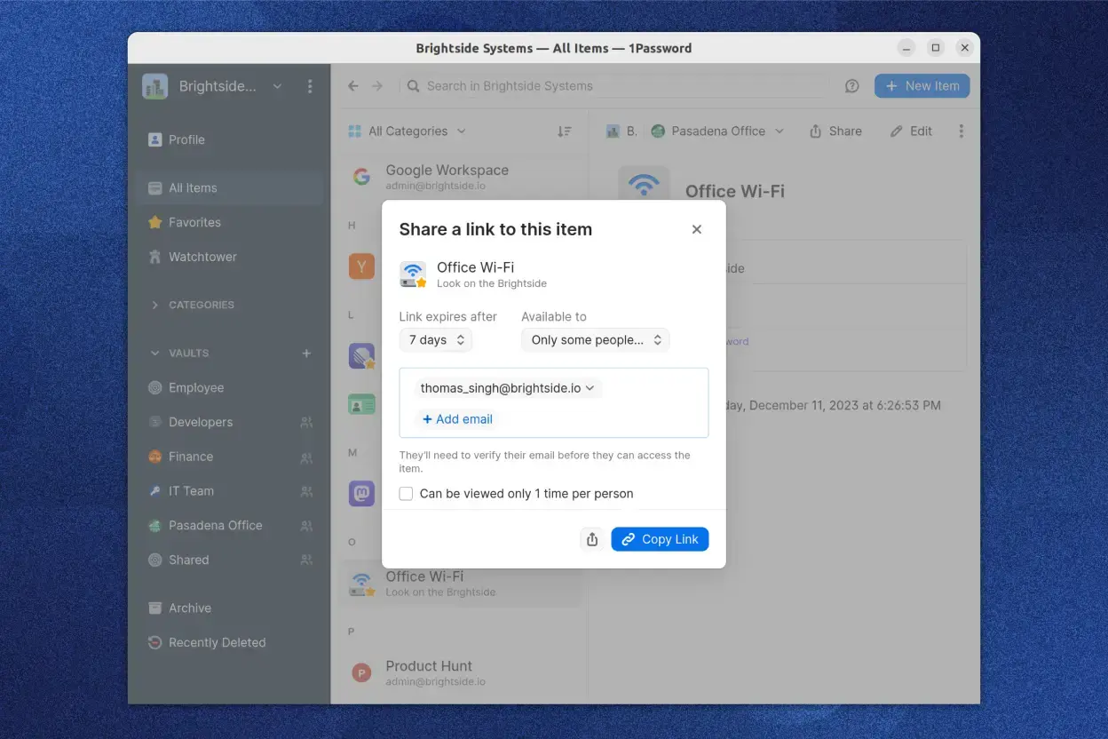Open the three-dot menu near Edit
Image resolution: width=1108 pixels, height=739 pixels.
click(962, 131)
